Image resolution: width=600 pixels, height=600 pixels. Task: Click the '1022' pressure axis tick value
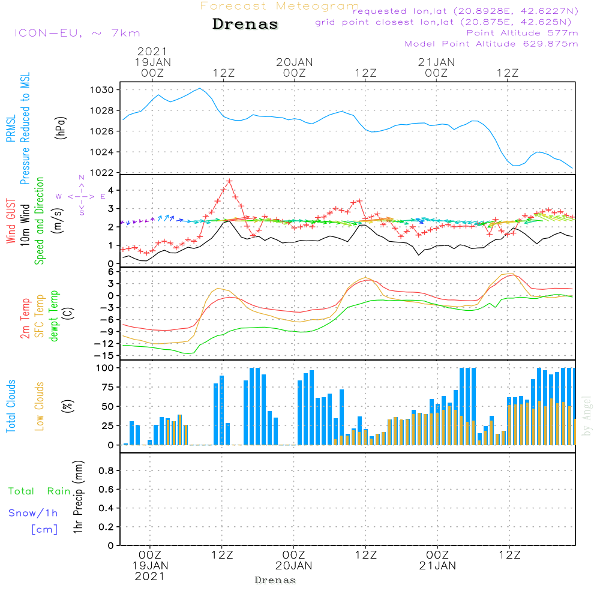pyautogui.click(x=101, y=173)
